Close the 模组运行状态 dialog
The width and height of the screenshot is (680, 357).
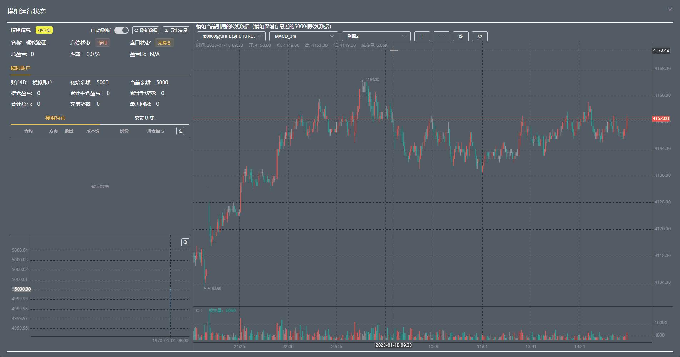(670, 10)
